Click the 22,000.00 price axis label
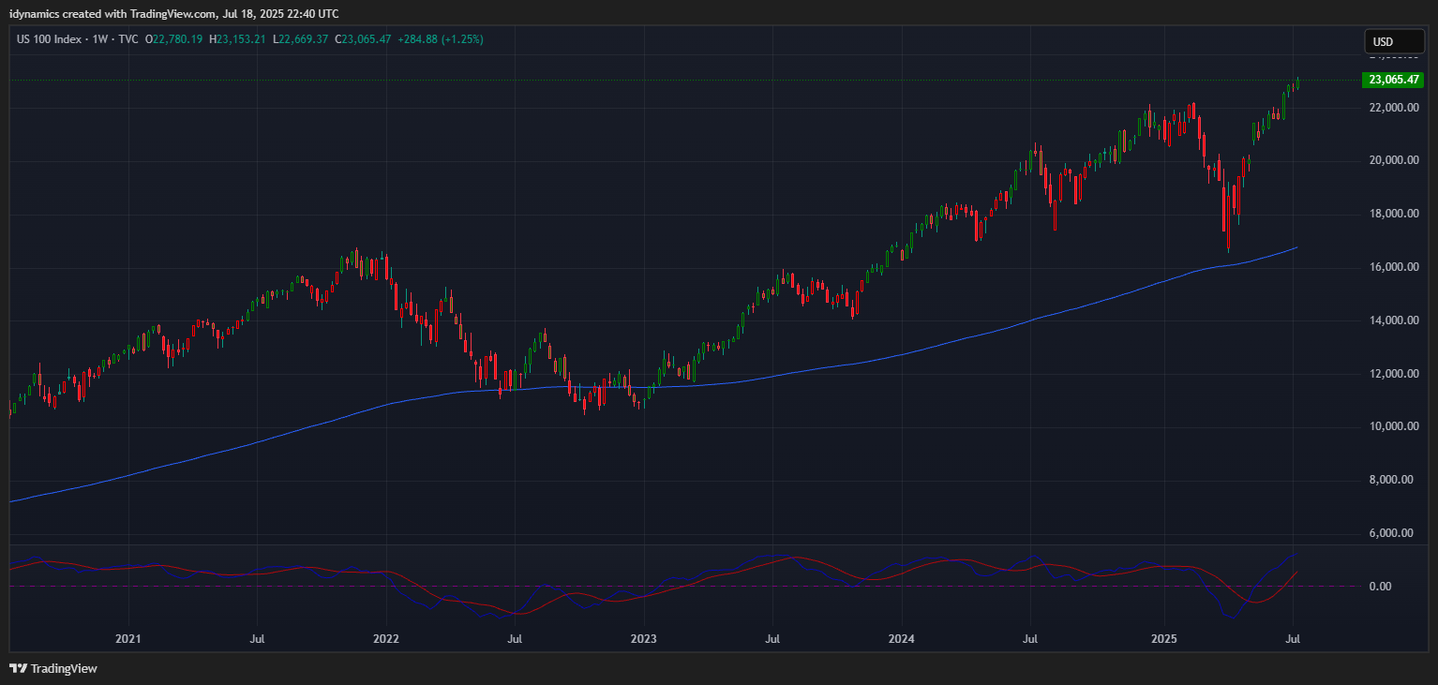Viewport: 1438px width, 685px height. click(x=1394, y=108)
